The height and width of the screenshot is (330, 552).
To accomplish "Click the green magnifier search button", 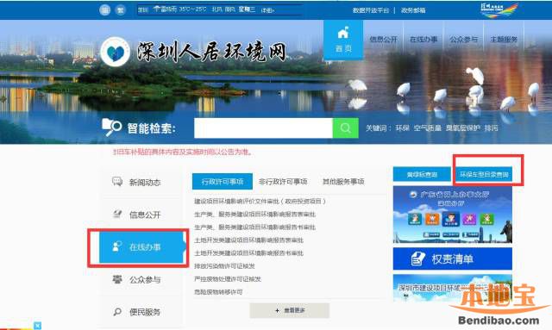I will pos(345,128).
